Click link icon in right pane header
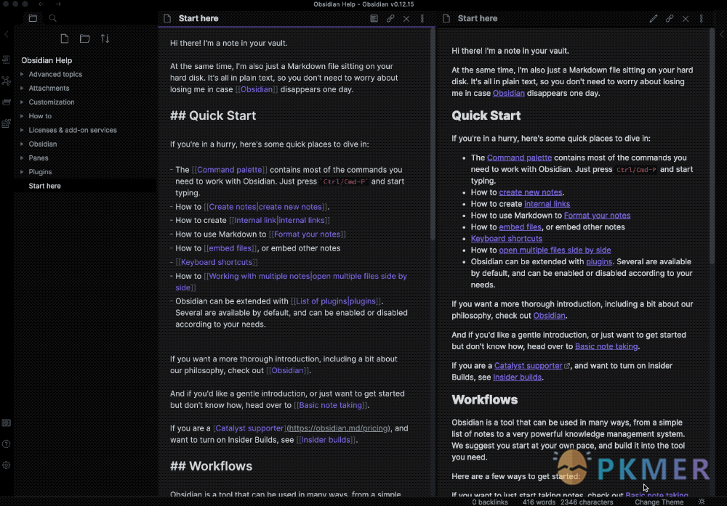727x506 pixels. pyautogui.click(x=670, y=19)
